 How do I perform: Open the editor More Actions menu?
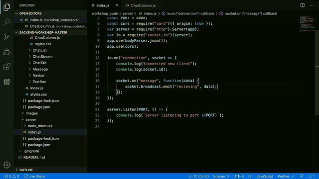tap(312, 5)
